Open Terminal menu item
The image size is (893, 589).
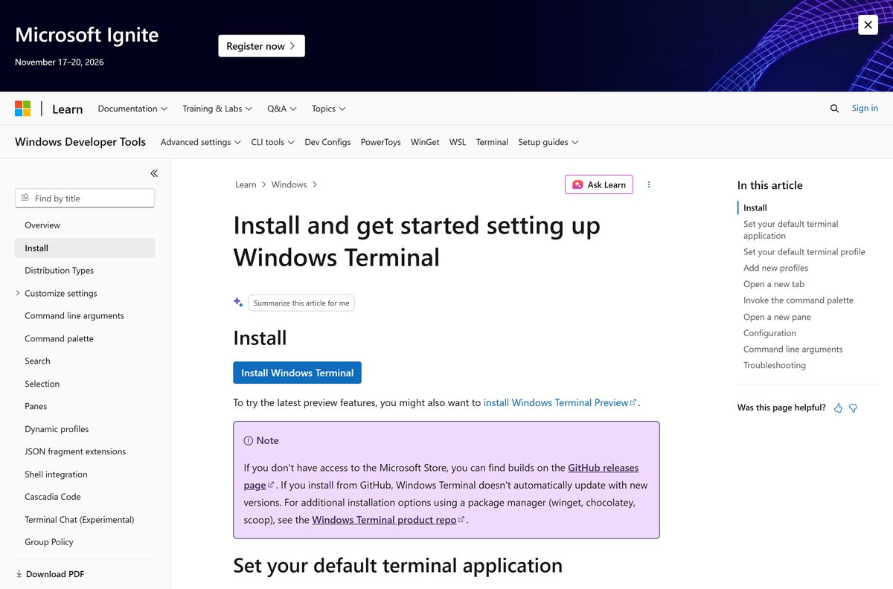tap(492, 142)
